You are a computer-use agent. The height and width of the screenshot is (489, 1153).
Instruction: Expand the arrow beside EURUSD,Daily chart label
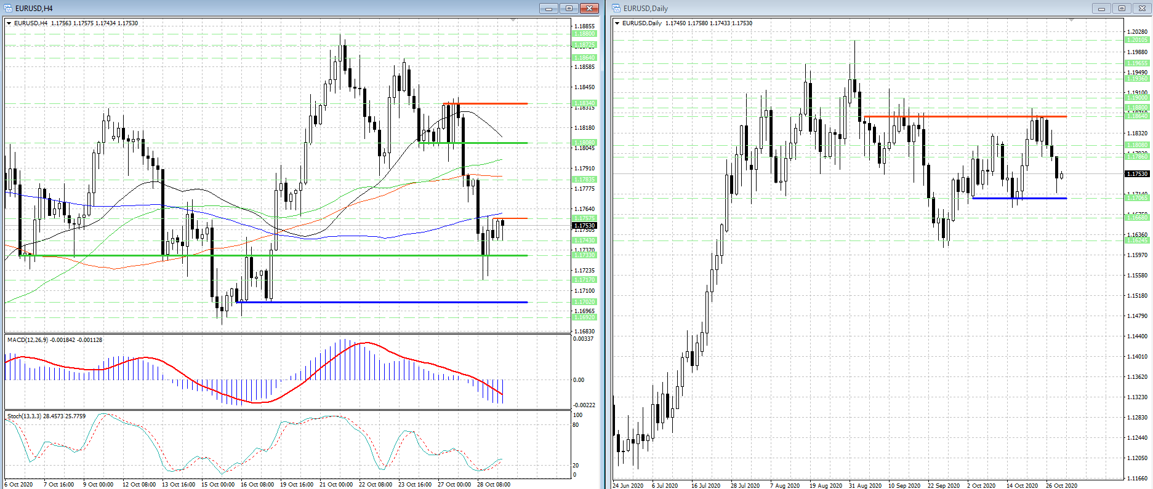click(x=617, y=23)
